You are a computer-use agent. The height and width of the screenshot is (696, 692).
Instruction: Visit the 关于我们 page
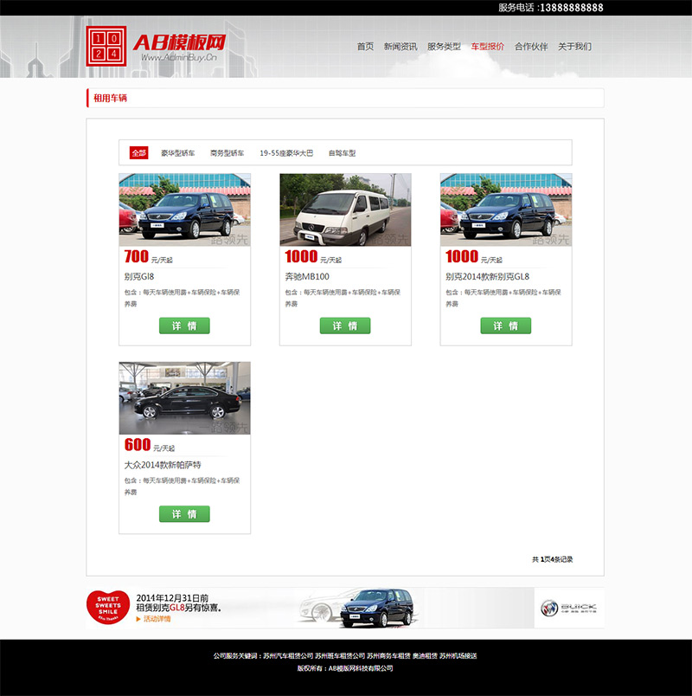coord(574,47)
